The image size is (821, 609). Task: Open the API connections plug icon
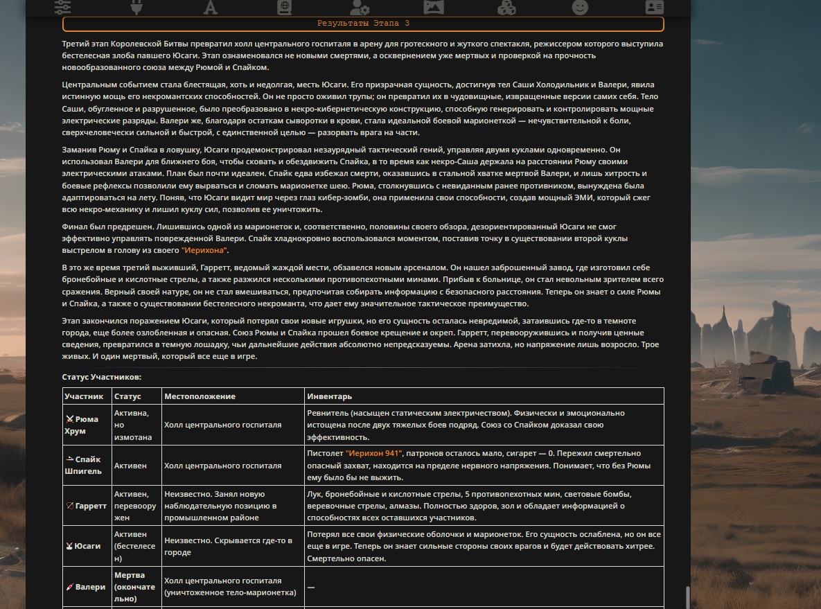click(x=136, y=7)
